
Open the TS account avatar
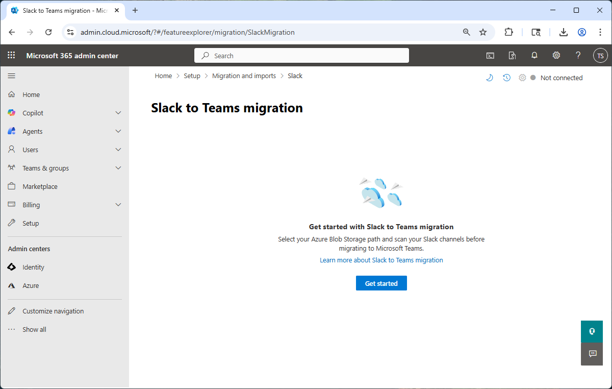click(600, 55)
